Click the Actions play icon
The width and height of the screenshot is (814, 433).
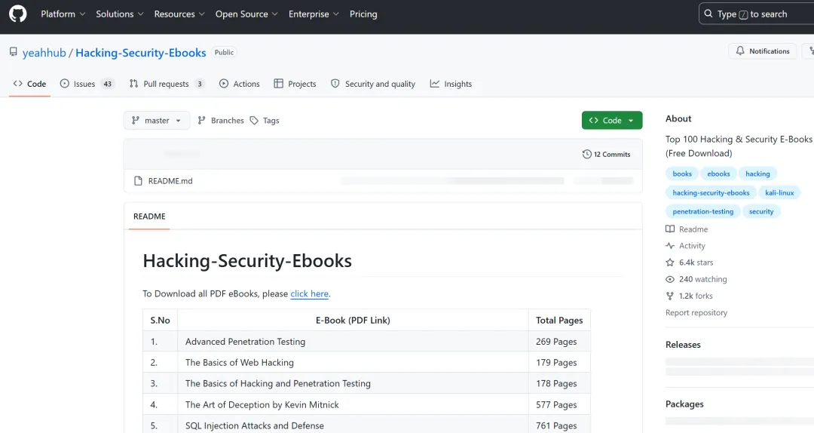pos(224,84)
